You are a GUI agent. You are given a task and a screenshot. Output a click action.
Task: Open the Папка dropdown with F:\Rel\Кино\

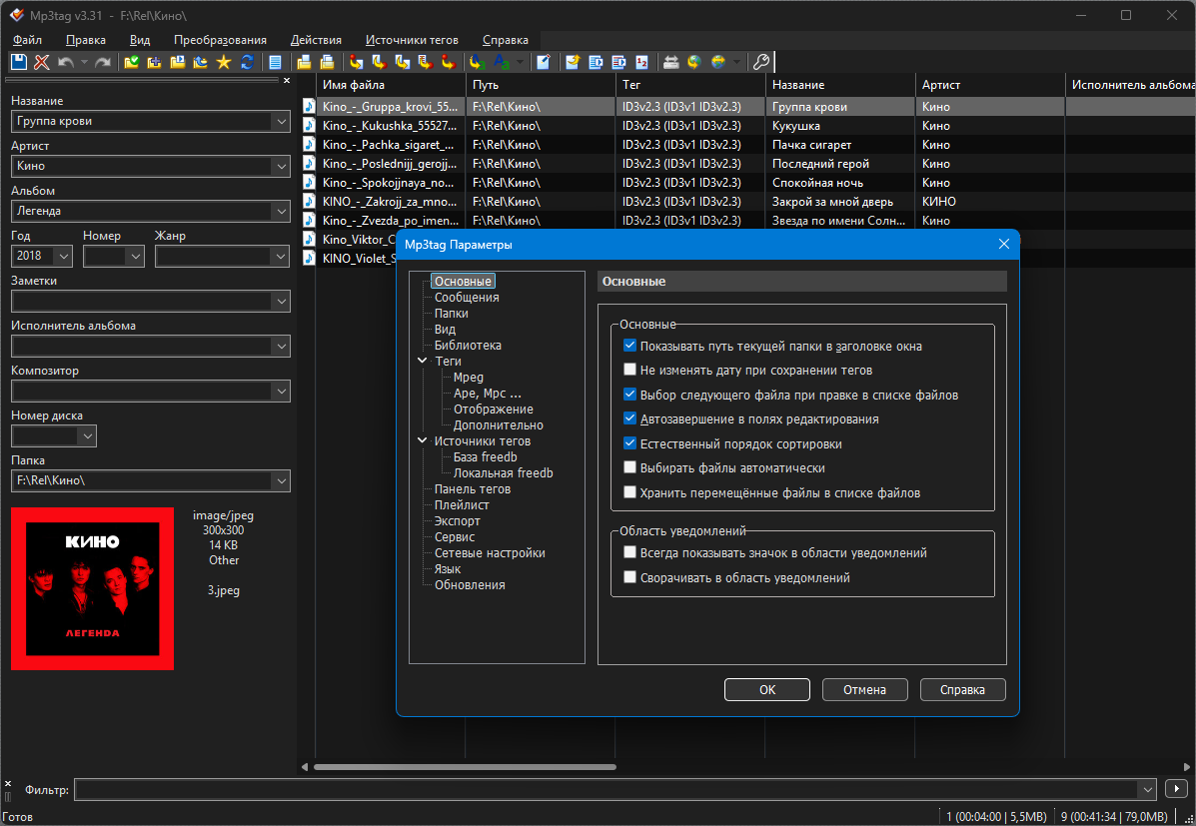pyautogui.click(x=281, y=480)
